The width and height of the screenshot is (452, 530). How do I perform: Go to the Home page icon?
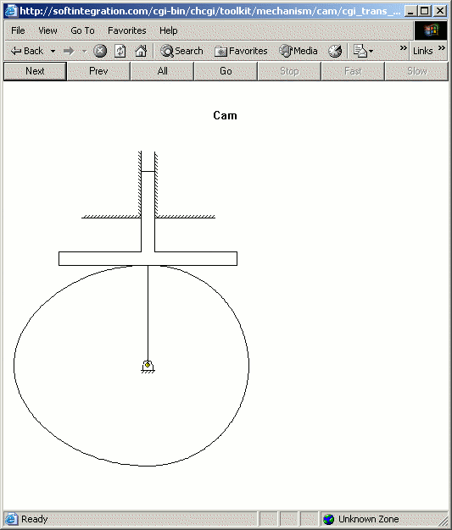coord(141,51)
